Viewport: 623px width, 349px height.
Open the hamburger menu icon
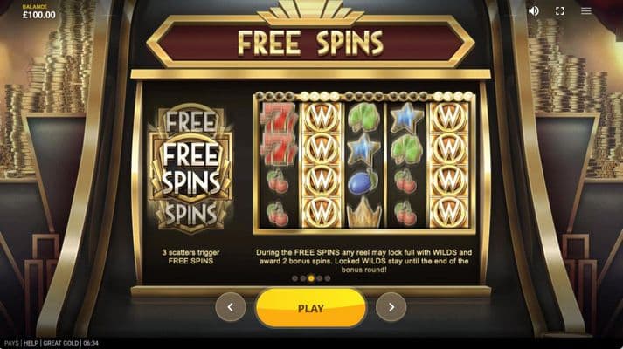click(x=586, y=11)
